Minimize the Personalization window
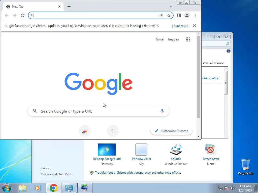258x193 pixels. coord(210,37)
